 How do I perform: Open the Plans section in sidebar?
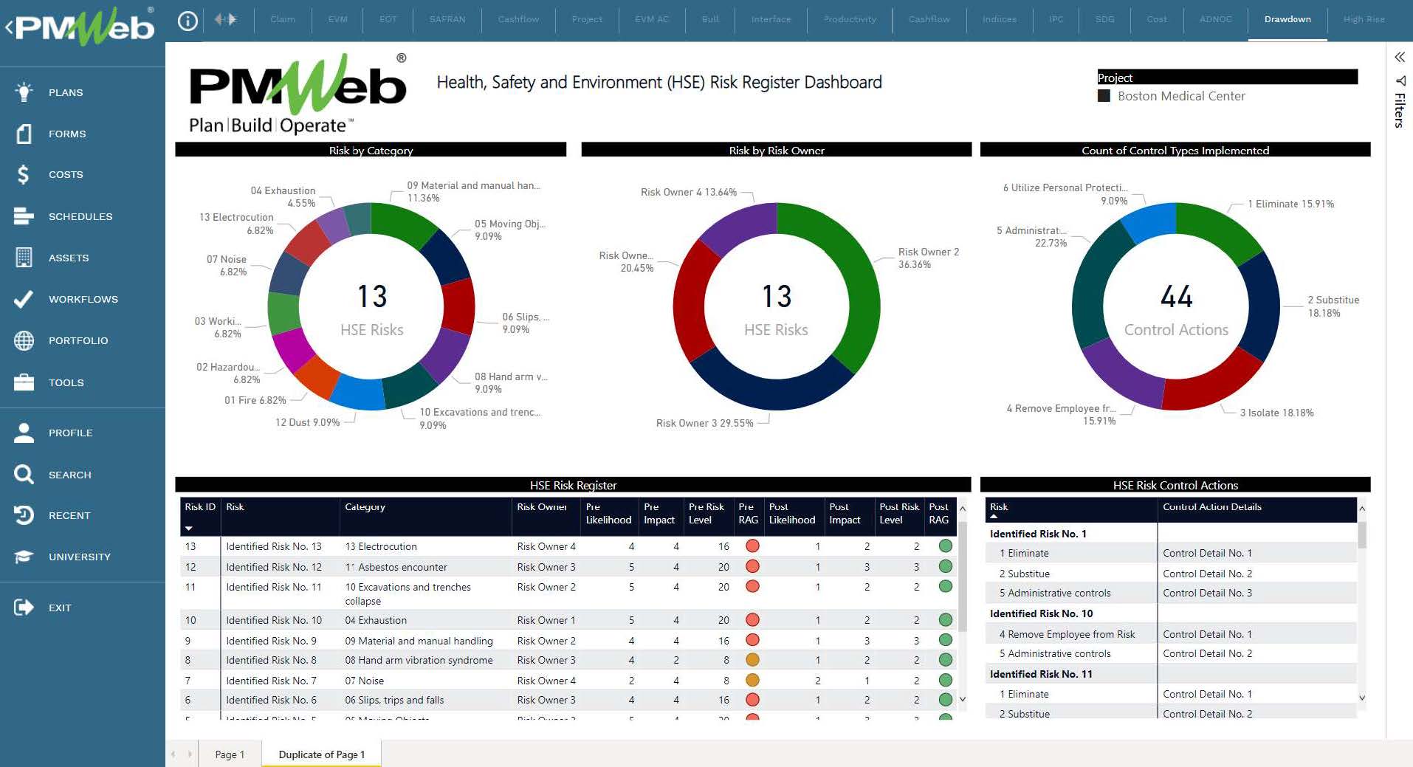pyautogui.click(x=64, y=92)
